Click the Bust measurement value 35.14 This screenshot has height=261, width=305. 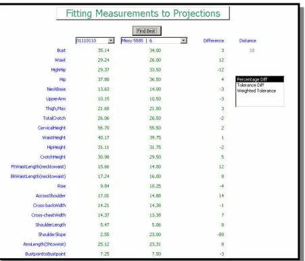click(103, 51)
